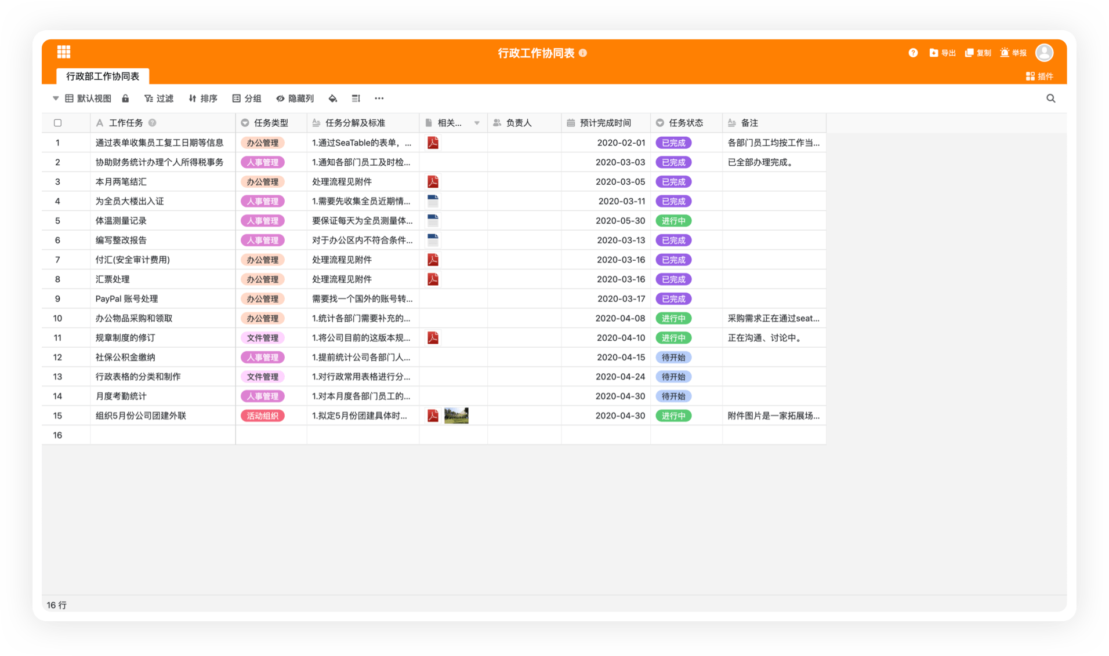Expand the 默认视图 view dropdown
The image size is (1109, 656).
point(56,99)
